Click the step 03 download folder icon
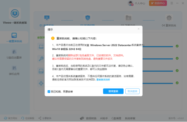The image size is (187, 122). coord(129,18)
